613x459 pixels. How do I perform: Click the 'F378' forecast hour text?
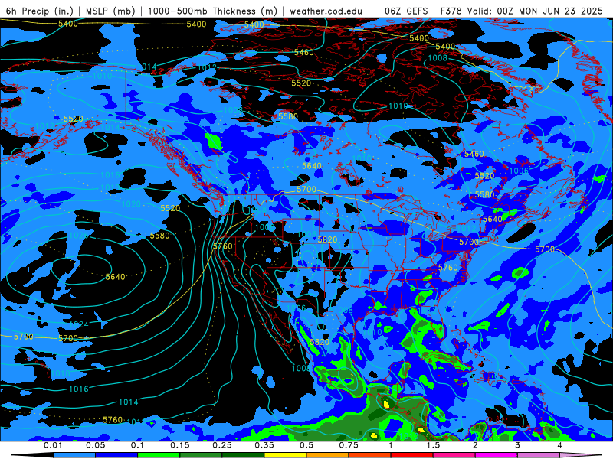pyautogui.click(x=452, y=11)
